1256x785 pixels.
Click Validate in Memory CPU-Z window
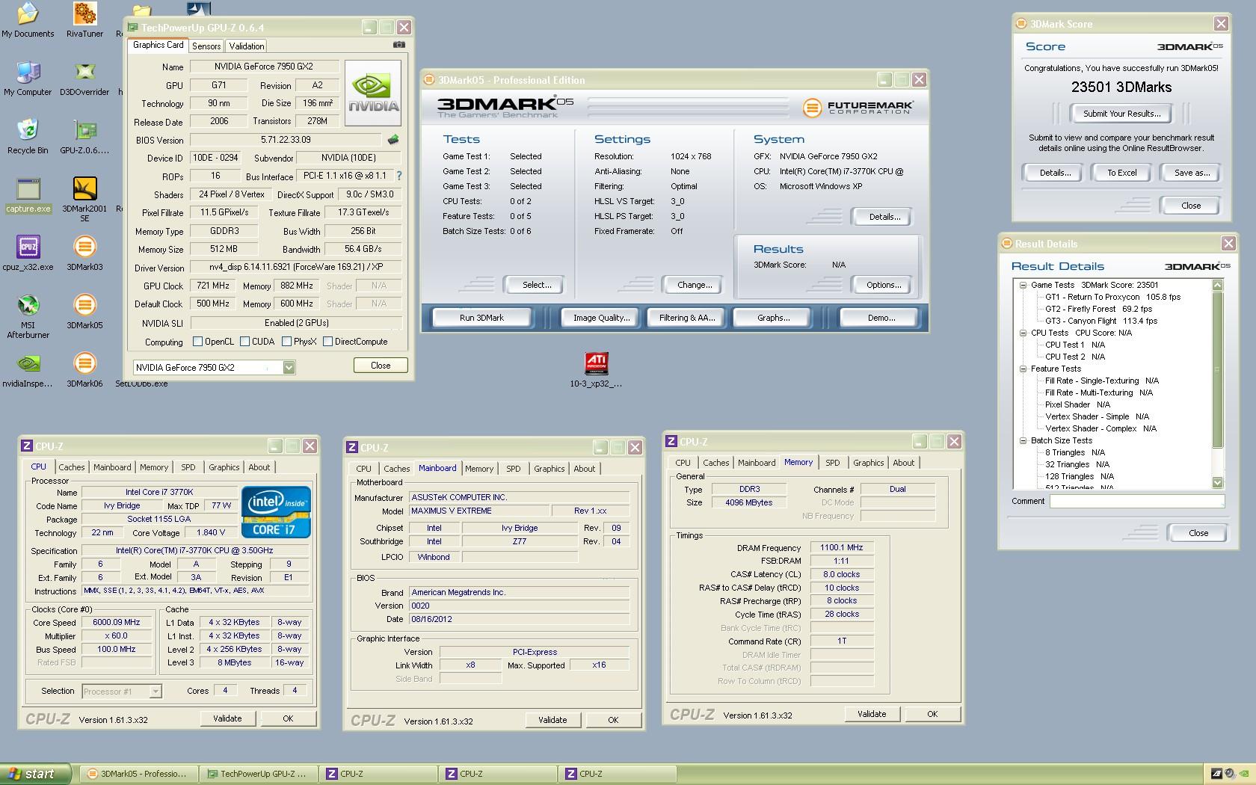872,714
